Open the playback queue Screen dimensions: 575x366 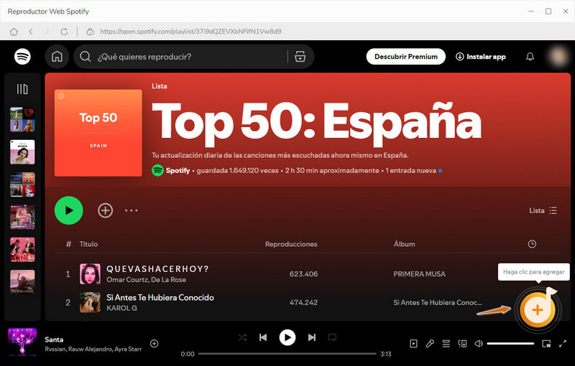pos(446,343)
